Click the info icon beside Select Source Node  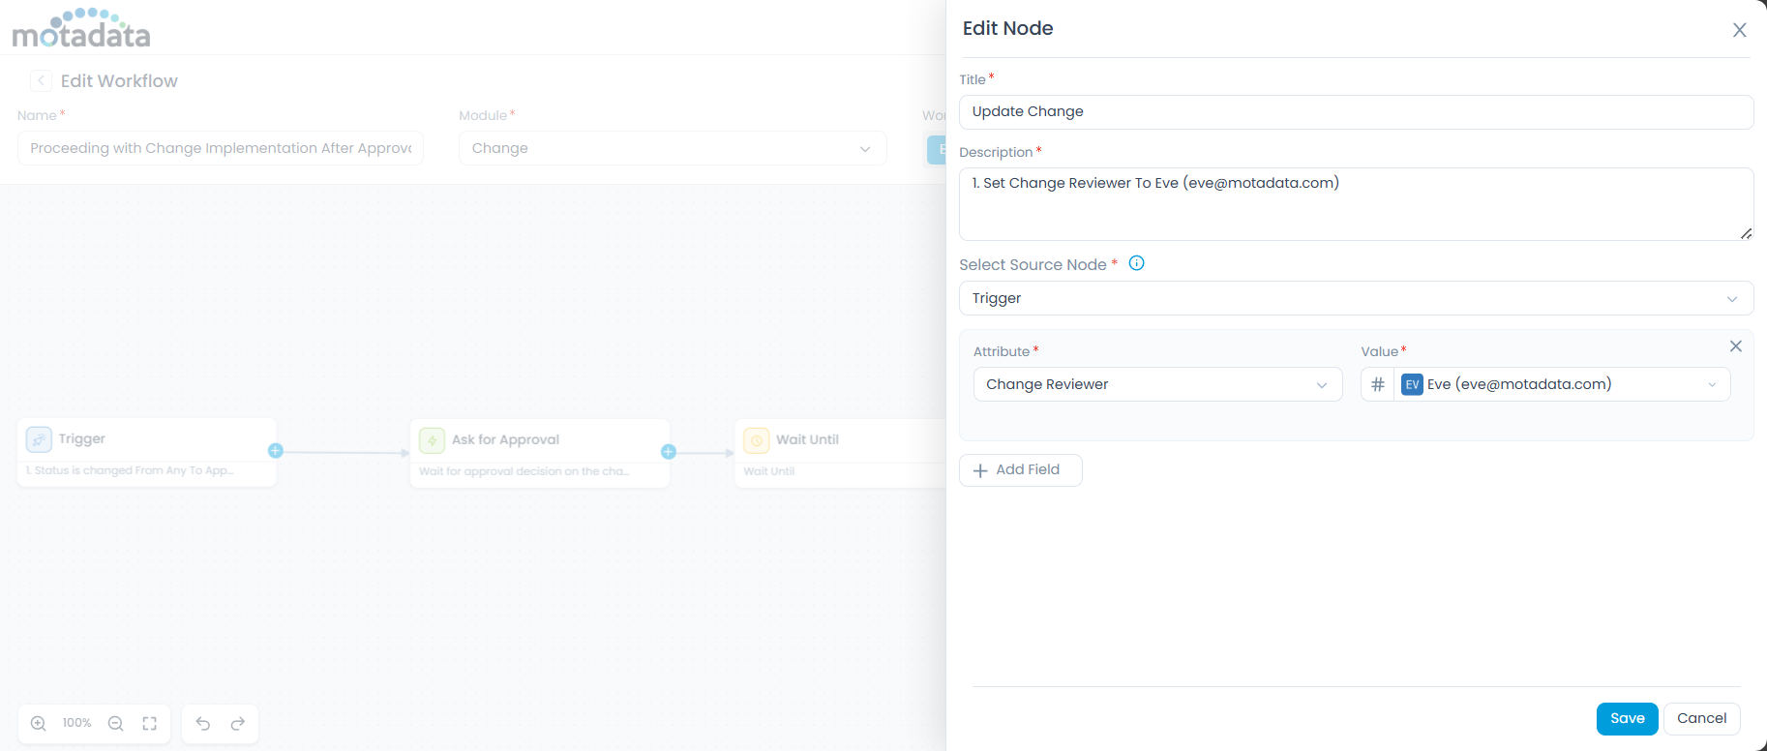click(1137, 263)
